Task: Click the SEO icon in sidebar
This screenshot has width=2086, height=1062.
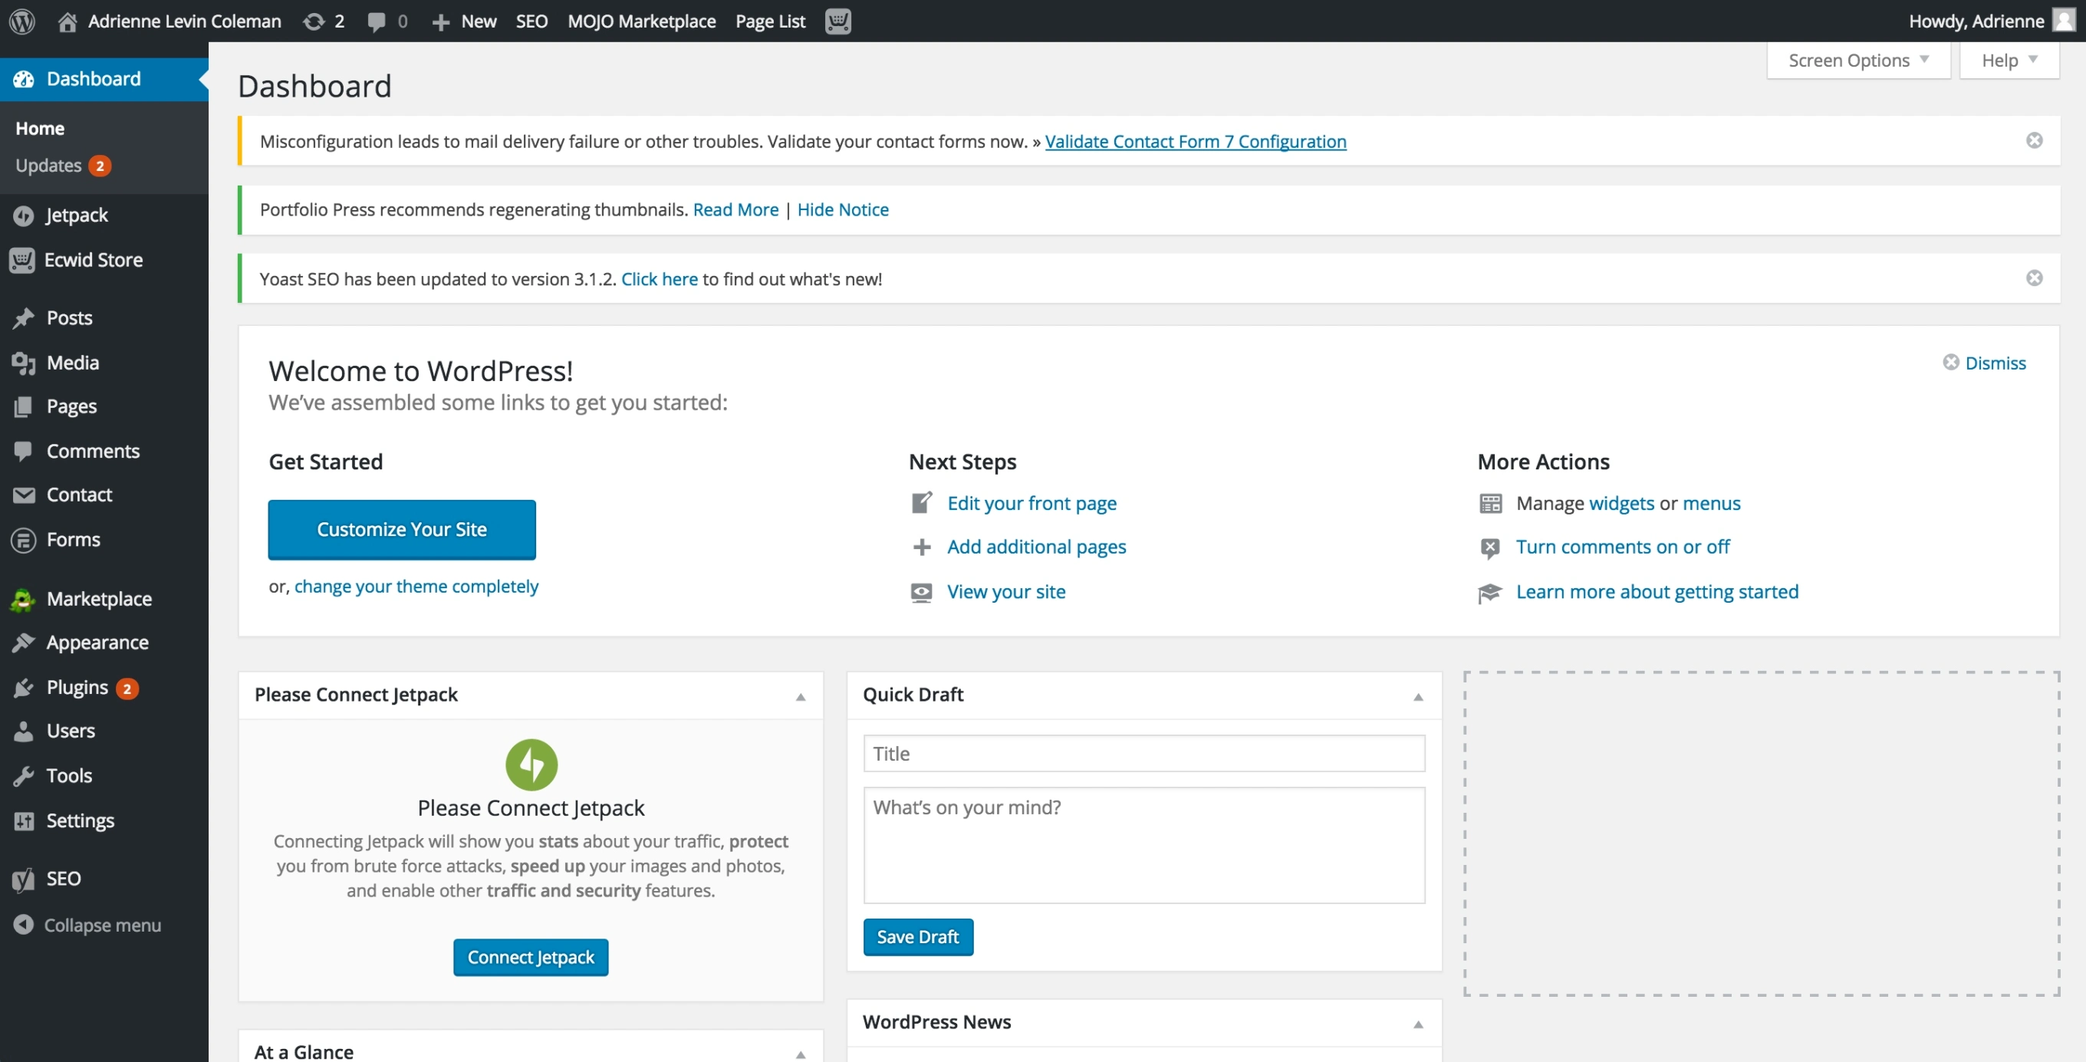Action: (25, 878)
